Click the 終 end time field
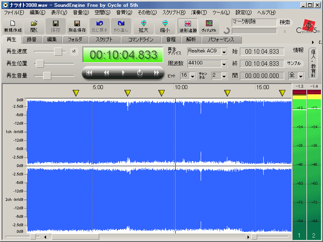 pos(262,64)
